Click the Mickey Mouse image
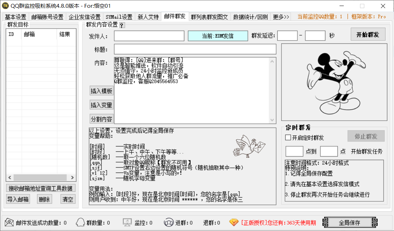Viewport: 394px width, 231px height. (x=334, y=82)
